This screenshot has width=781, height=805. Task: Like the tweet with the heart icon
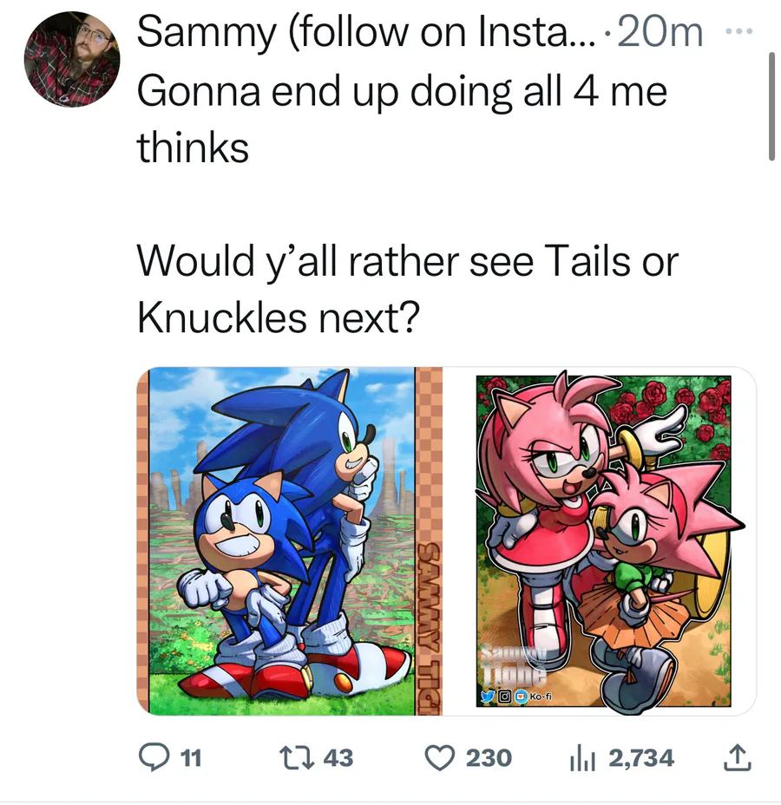[x=440, y=758]
